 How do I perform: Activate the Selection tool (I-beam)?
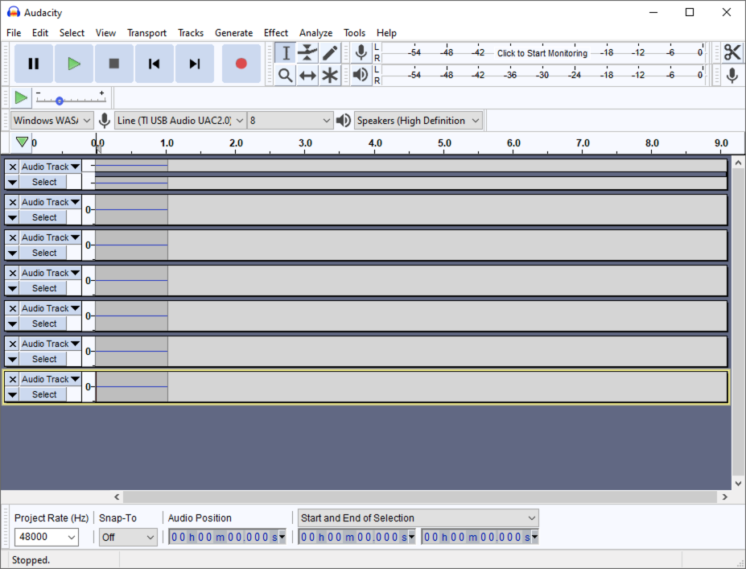pyautogui.click(x=286, y=53)
